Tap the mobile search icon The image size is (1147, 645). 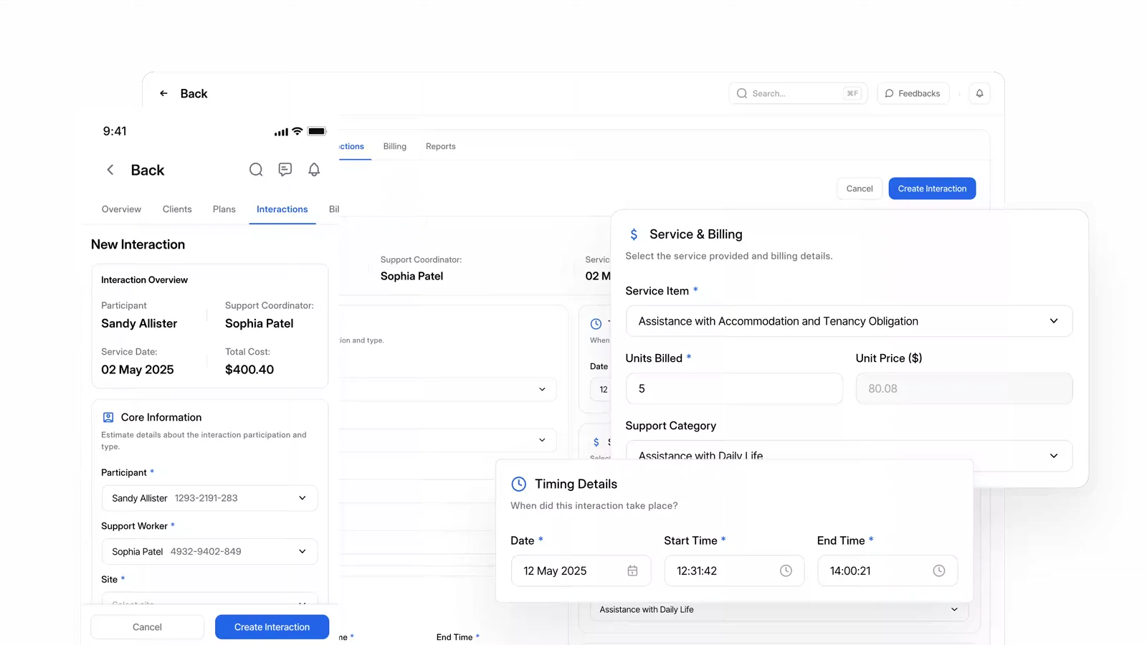coord(256,170)
